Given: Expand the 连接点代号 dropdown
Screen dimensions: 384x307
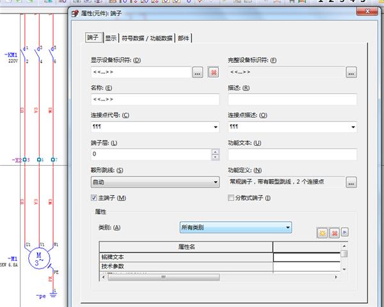Looking at the screenshot, I should [x=215, y=127].
